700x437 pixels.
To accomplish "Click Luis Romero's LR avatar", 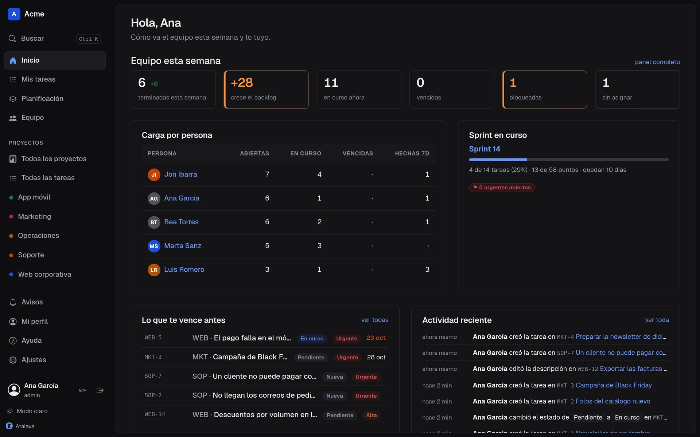I will point(154,270).
